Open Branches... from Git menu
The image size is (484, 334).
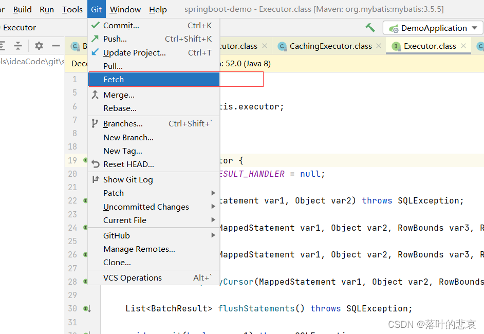(x=154, y=124)
